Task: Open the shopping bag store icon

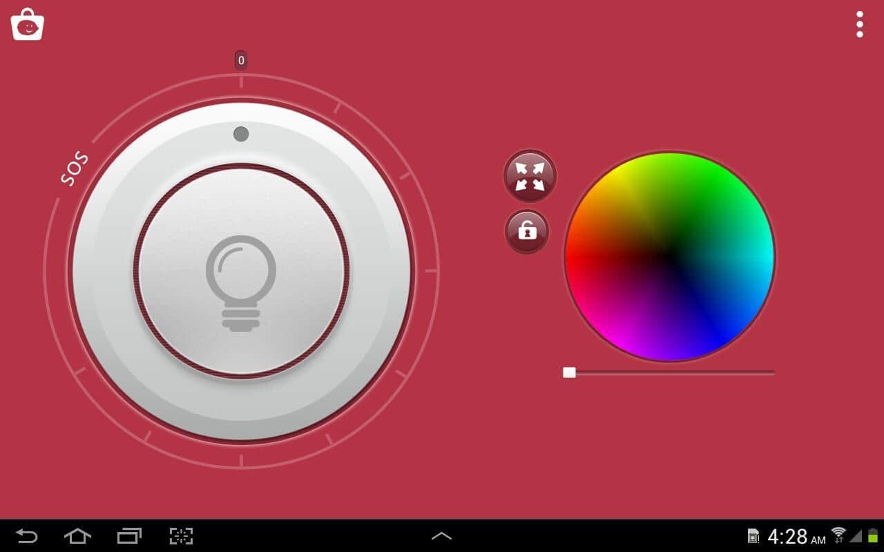Action: click(28, 25)
